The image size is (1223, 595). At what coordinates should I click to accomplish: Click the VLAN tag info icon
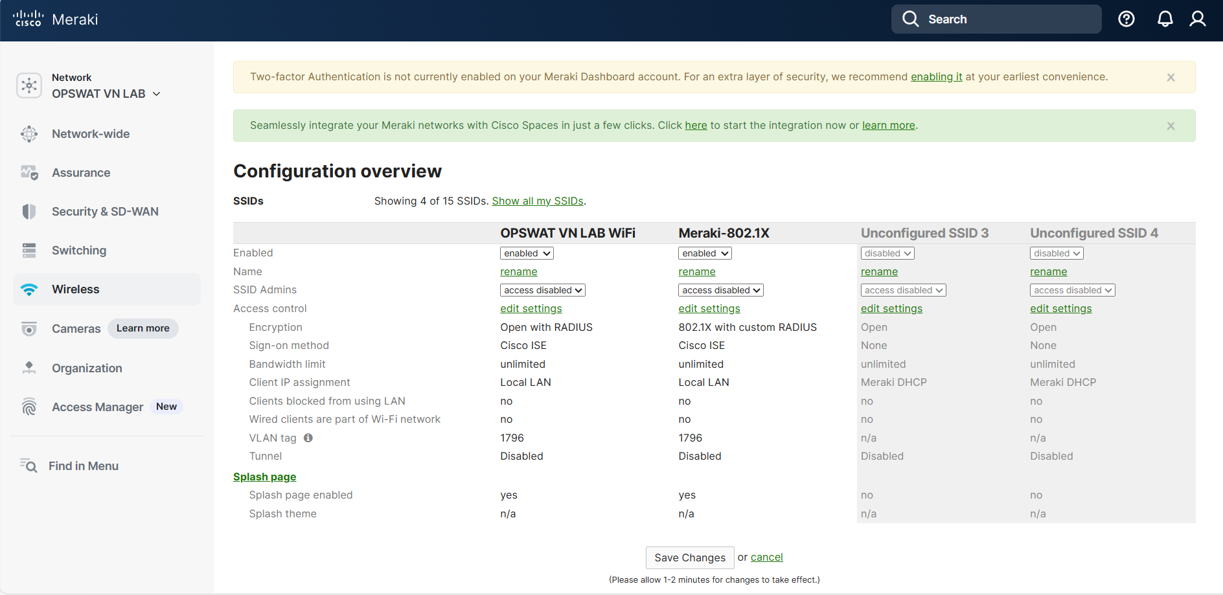[308, 438]
